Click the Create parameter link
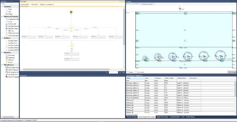The width and height of the screenshot is (237, 122). (132, 114)
